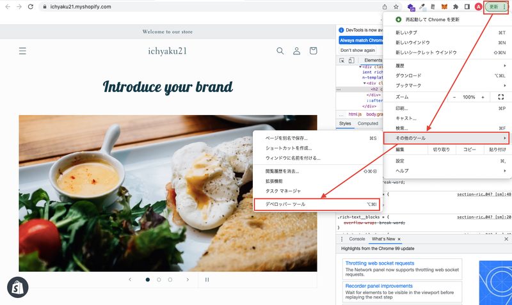Switch to DevTools Styles tab
Image resolution: width=512 pixels, height=305 pixels.
(345, 123)
